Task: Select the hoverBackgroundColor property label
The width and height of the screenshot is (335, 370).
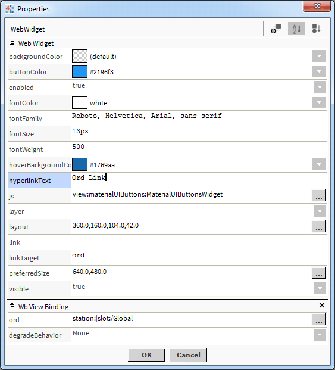Action: [40, 165]
